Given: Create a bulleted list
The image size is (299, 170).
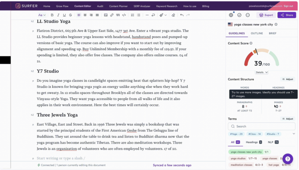Looking at the screenshot, I should point(139,15).
